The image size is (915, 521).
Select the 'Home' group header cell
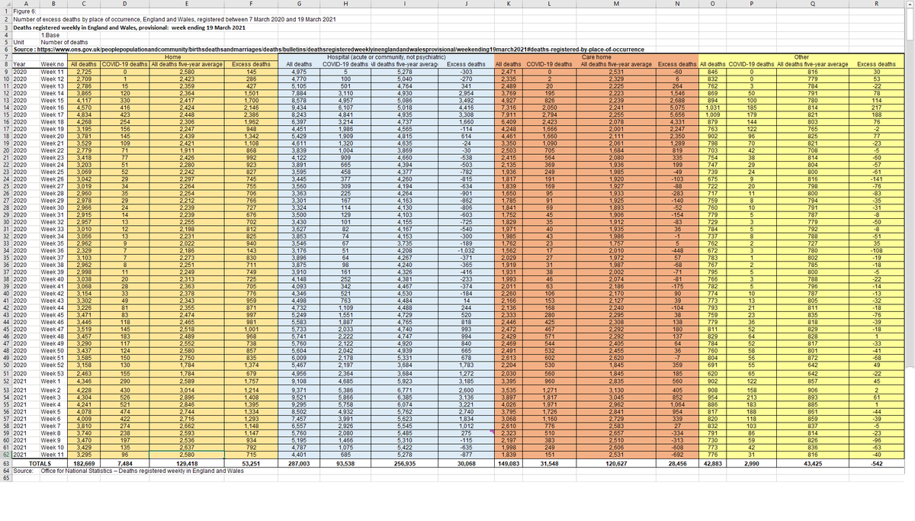[172, 57]
